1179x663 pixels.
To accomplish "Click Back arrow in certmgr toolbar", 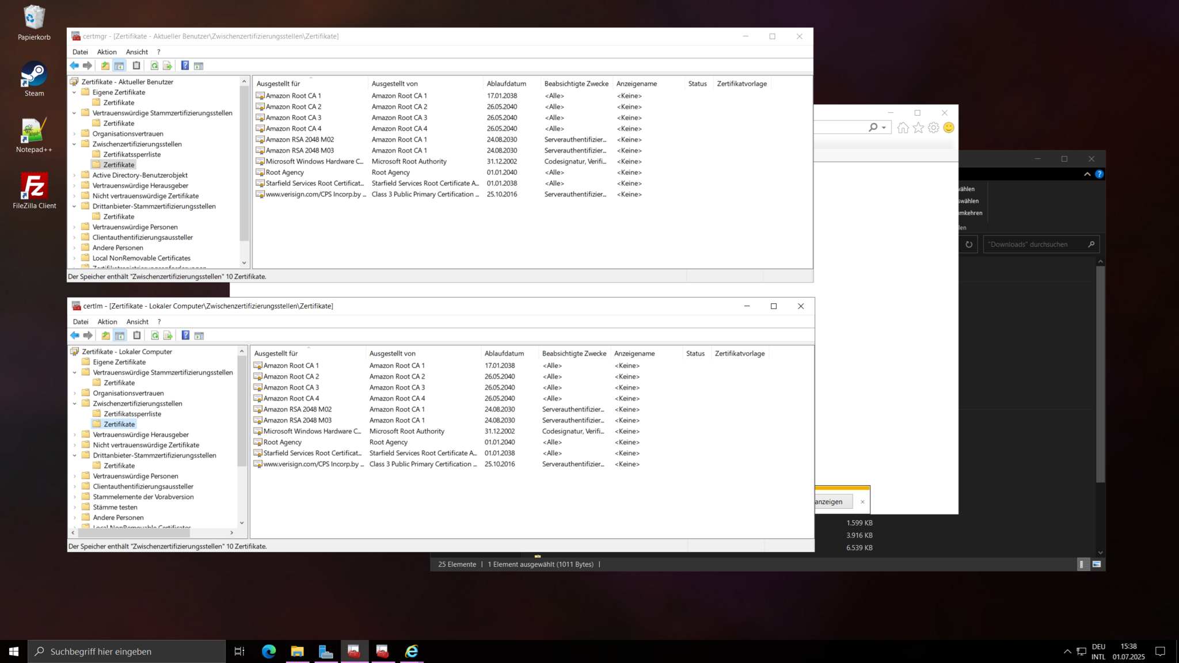I will click(74, 66).
